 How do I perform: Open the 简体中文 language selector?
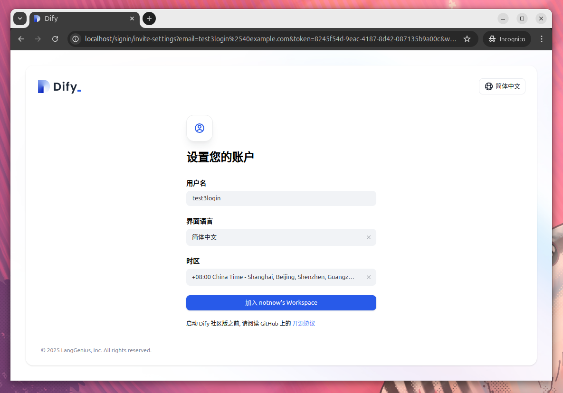pyautogui.click(x=502, y=86)
